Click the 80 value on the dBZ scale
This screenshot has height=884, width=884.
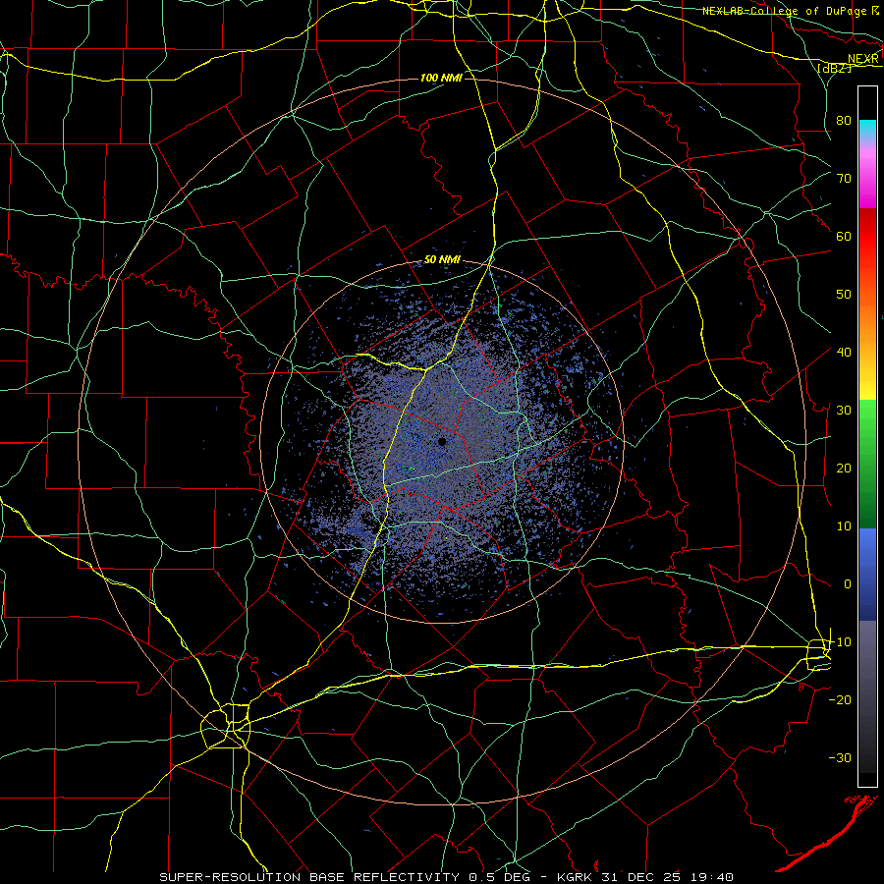[844, 120]
